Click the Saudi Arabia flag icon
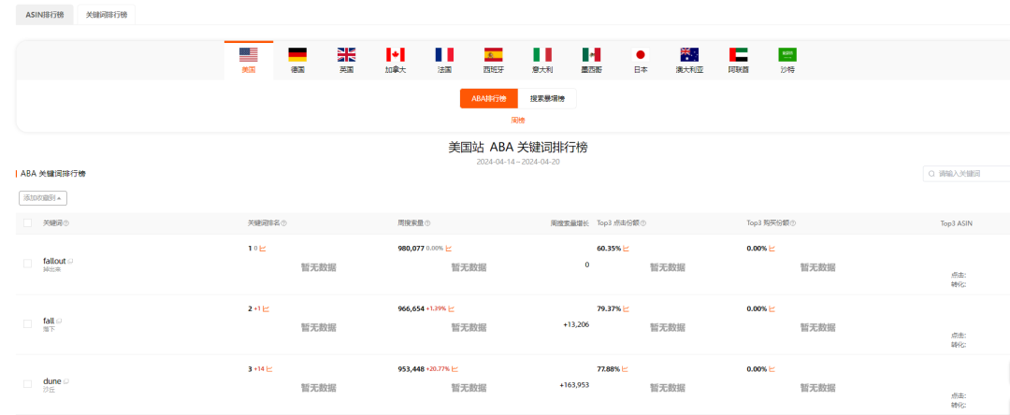Viewport: 1010px width, 415px height. (787, 55)
